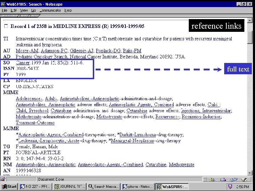
Task: Click the Antineoplastic Agents, Combined adverse effects link
Action: coord(141,105)
